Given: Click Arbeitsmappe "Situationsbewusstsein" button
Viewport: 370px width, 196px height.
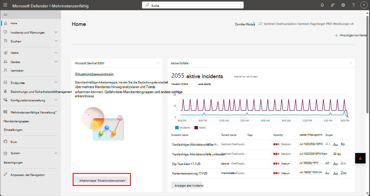Looking at the screenshot, I should tap(102, 180).
